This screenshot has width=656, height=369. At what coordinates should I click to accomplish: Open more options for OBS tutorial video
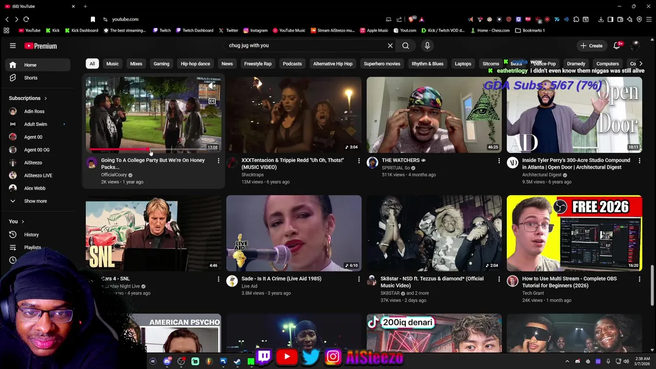click(639, 279)
